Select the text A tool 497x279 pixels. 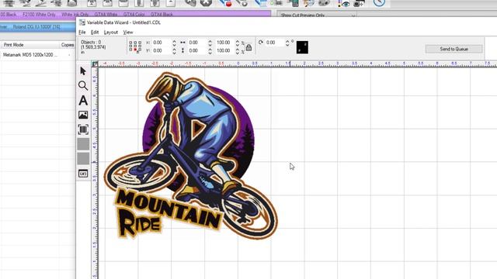point(83,100)
